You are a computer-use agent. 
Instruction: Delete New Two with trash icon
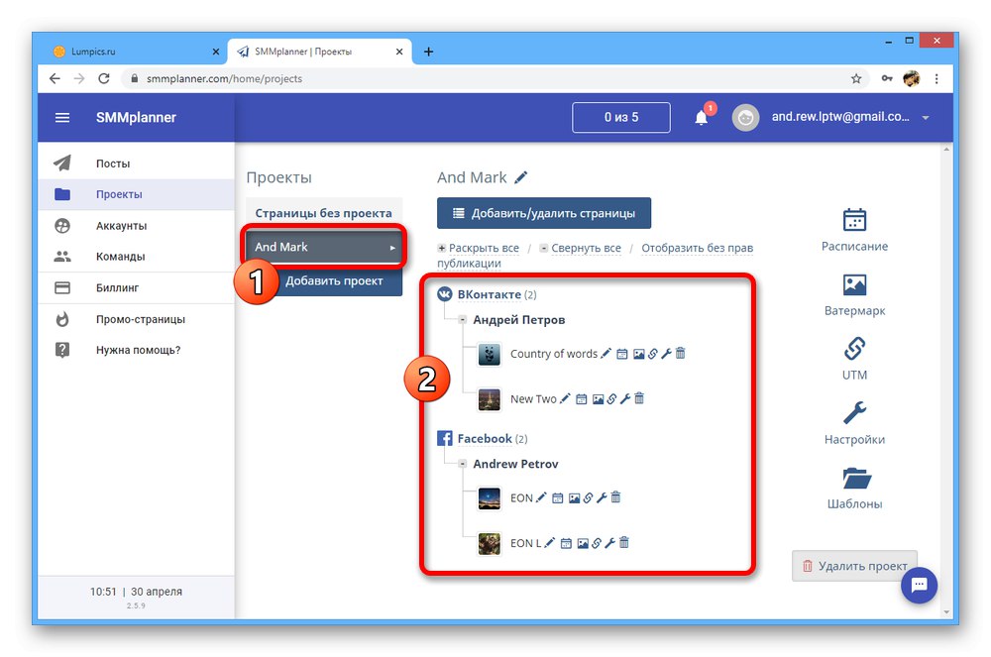click(x=639, y=398)
